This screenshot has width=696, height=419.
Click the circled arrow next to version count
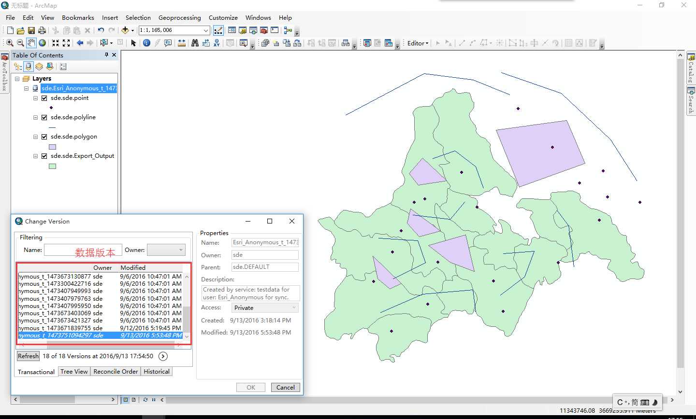click(x=163, y=356)
